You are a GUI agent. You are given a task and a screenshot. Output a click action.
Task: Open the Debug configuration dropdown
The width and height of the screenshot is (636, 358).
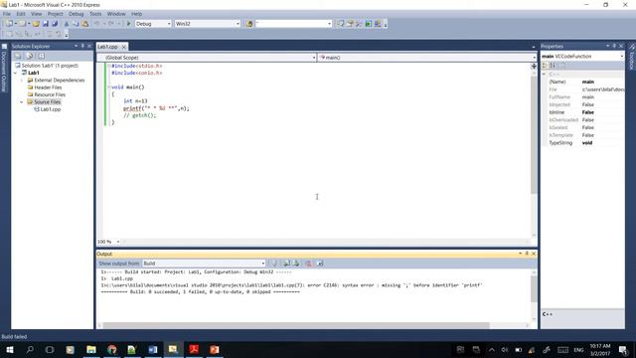(169, 24)
